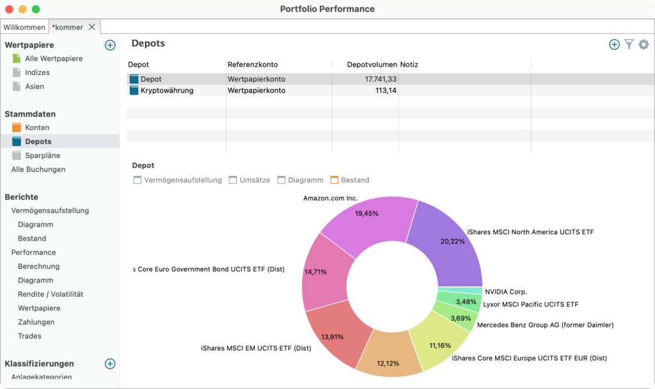Select the Kryptowährung depot row
655x389 pixels.
pos(390,90)
